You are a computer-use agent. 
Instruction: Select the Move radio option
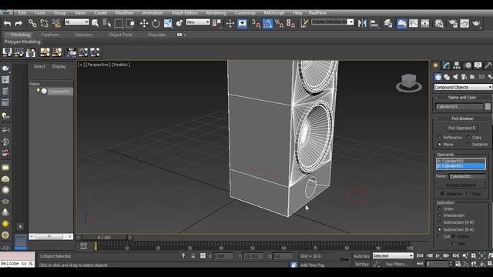point(440,144)
